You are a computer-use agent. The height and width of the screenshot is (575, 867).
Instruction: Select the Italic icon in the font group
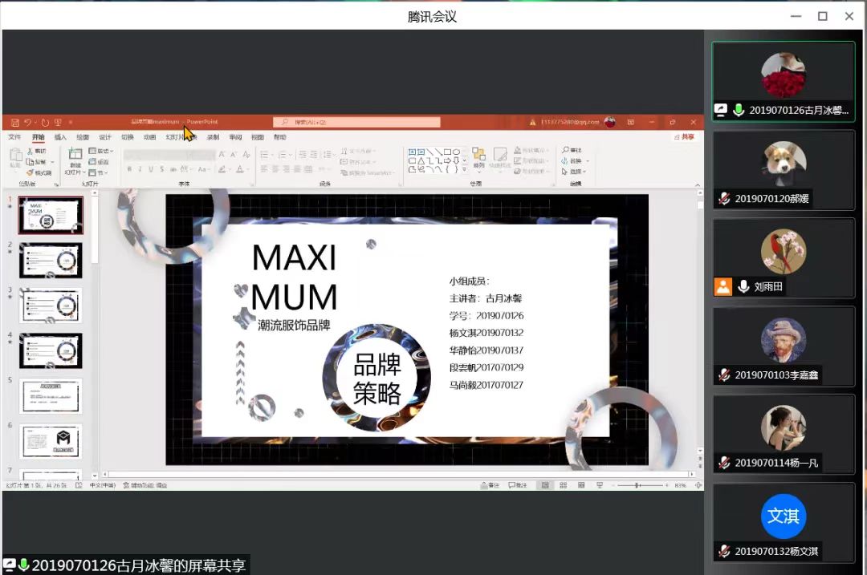coord(140,168)
